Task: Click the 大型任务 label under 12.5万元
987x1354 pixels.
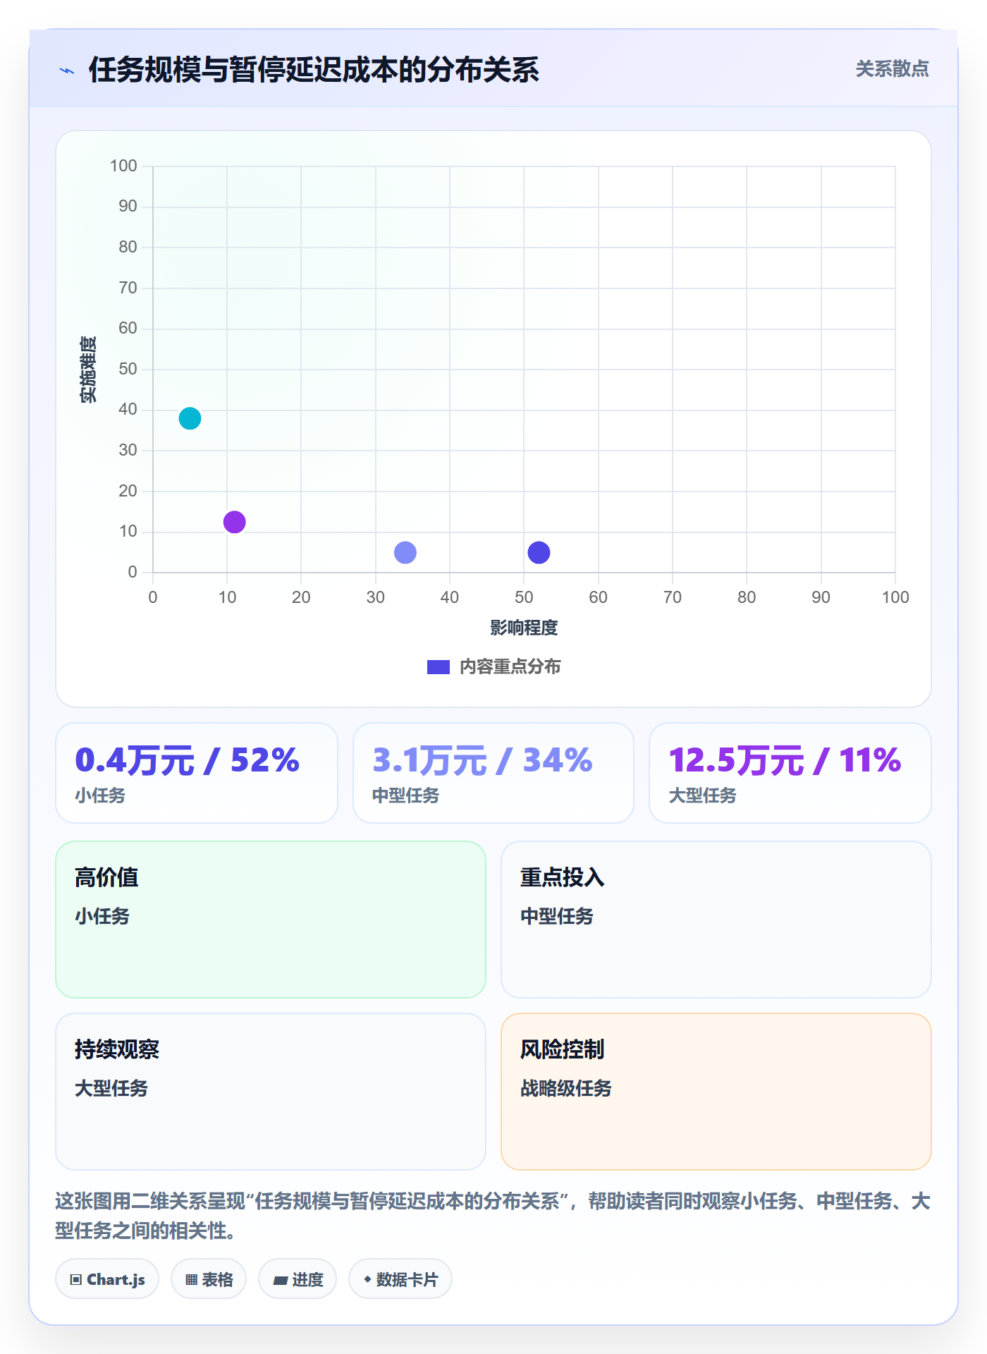Action: pos(702,795)
